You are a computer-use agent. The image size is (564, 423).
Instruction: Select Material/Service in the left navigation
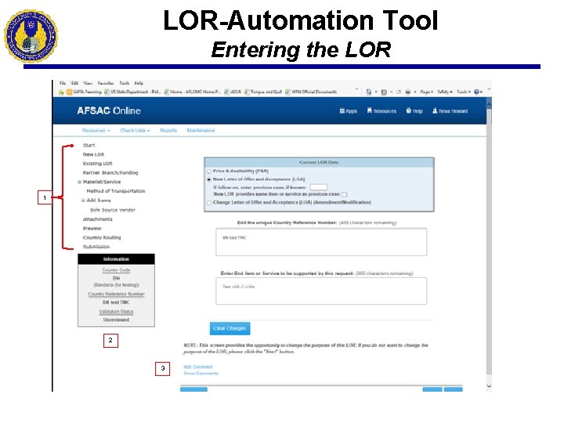pos(102,182)
